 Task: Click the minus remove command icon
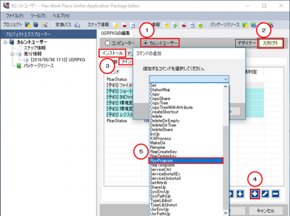(275, 194)
